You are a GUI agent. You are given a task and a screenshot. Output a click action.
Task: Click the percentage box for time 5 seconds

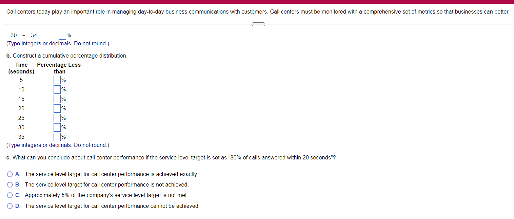click(x=56, y=80)
